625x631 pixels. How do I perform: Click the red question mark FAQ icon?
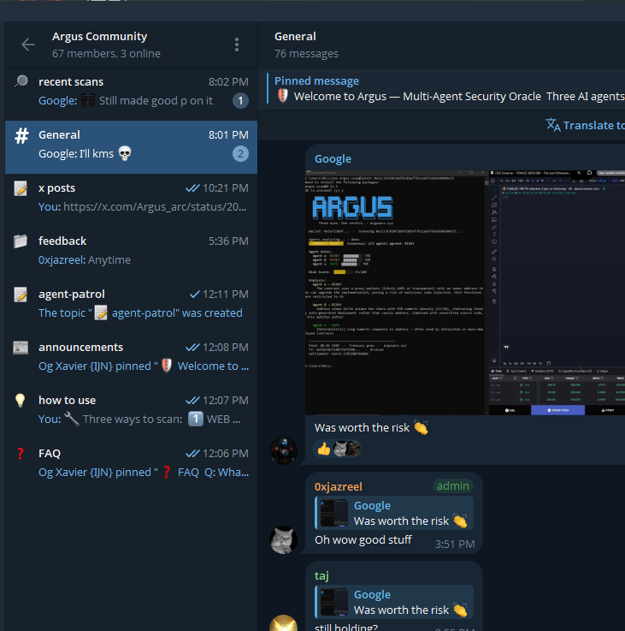(x=21, y=454)
